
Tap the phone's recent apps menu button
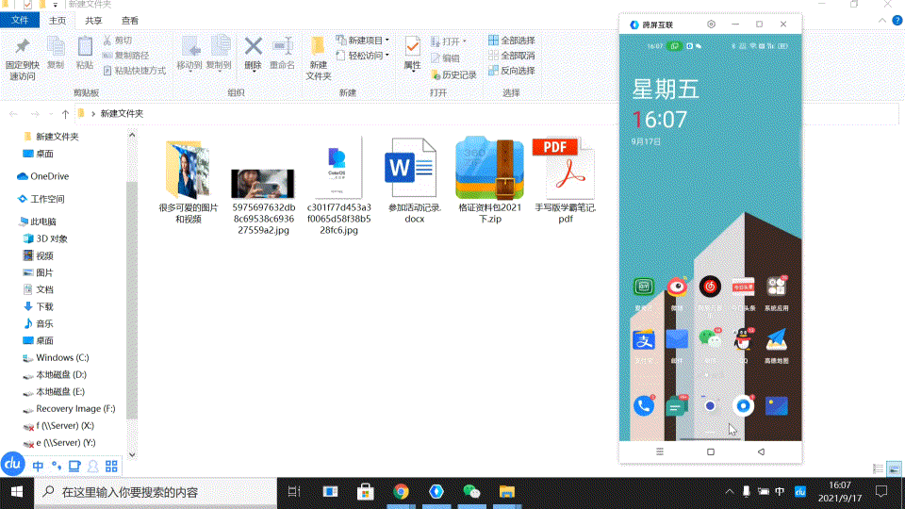660,452
